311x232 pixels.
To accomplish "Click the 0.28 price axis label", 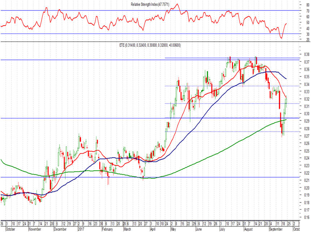I will point(307,128).
